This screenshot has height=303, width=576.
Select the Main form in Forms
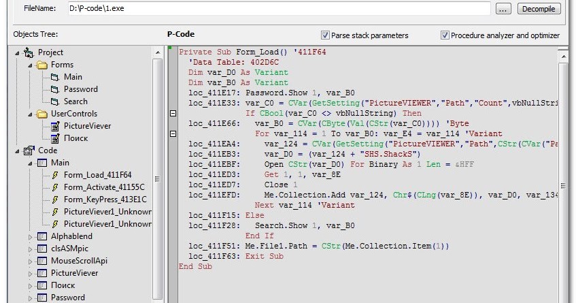point(73,77)
